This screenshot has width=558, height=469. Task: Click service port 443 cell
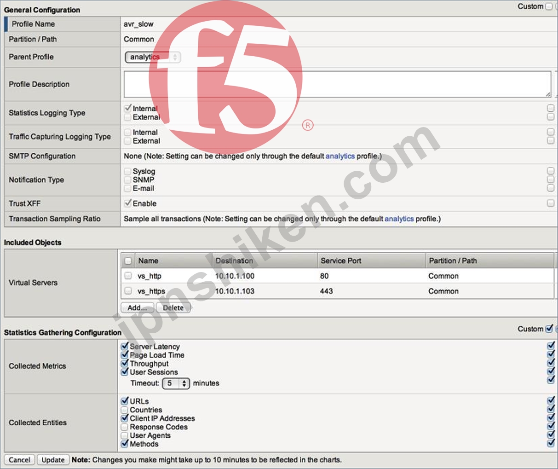(326, 291)
